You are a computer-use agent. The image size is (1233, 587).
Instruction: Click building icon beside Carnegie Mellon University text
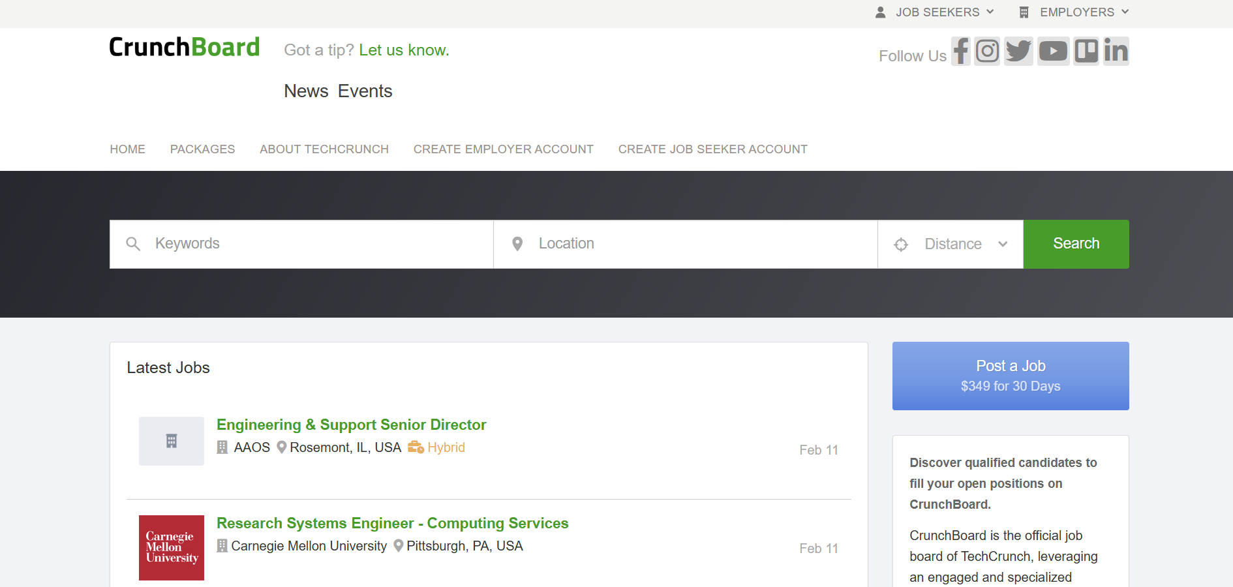(222, 546)
